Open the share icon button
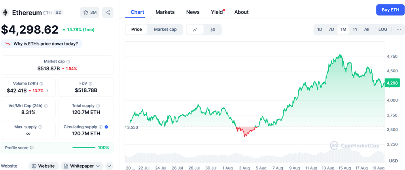 [108, 12]
